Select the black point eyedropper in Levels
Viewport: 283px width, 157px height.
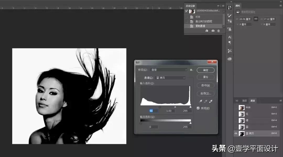200,101
